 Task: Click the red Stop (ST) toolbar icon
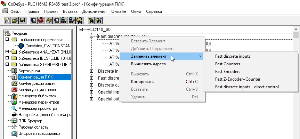click(x=41, y=21)
